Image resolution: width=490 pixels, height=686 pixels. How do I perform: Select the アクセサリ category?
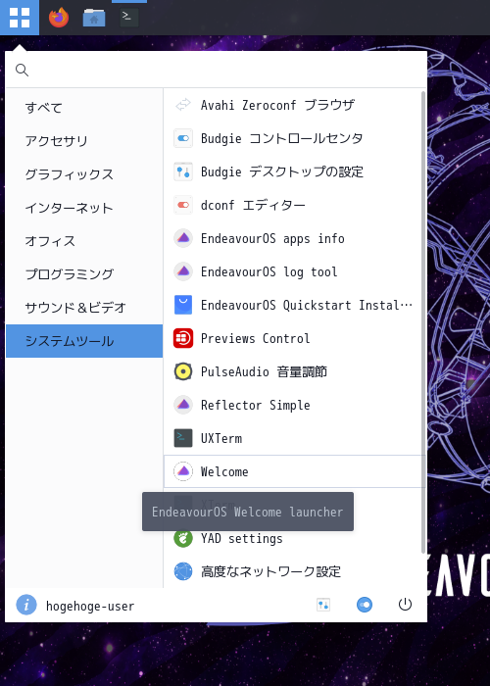(x=84, y=141)
